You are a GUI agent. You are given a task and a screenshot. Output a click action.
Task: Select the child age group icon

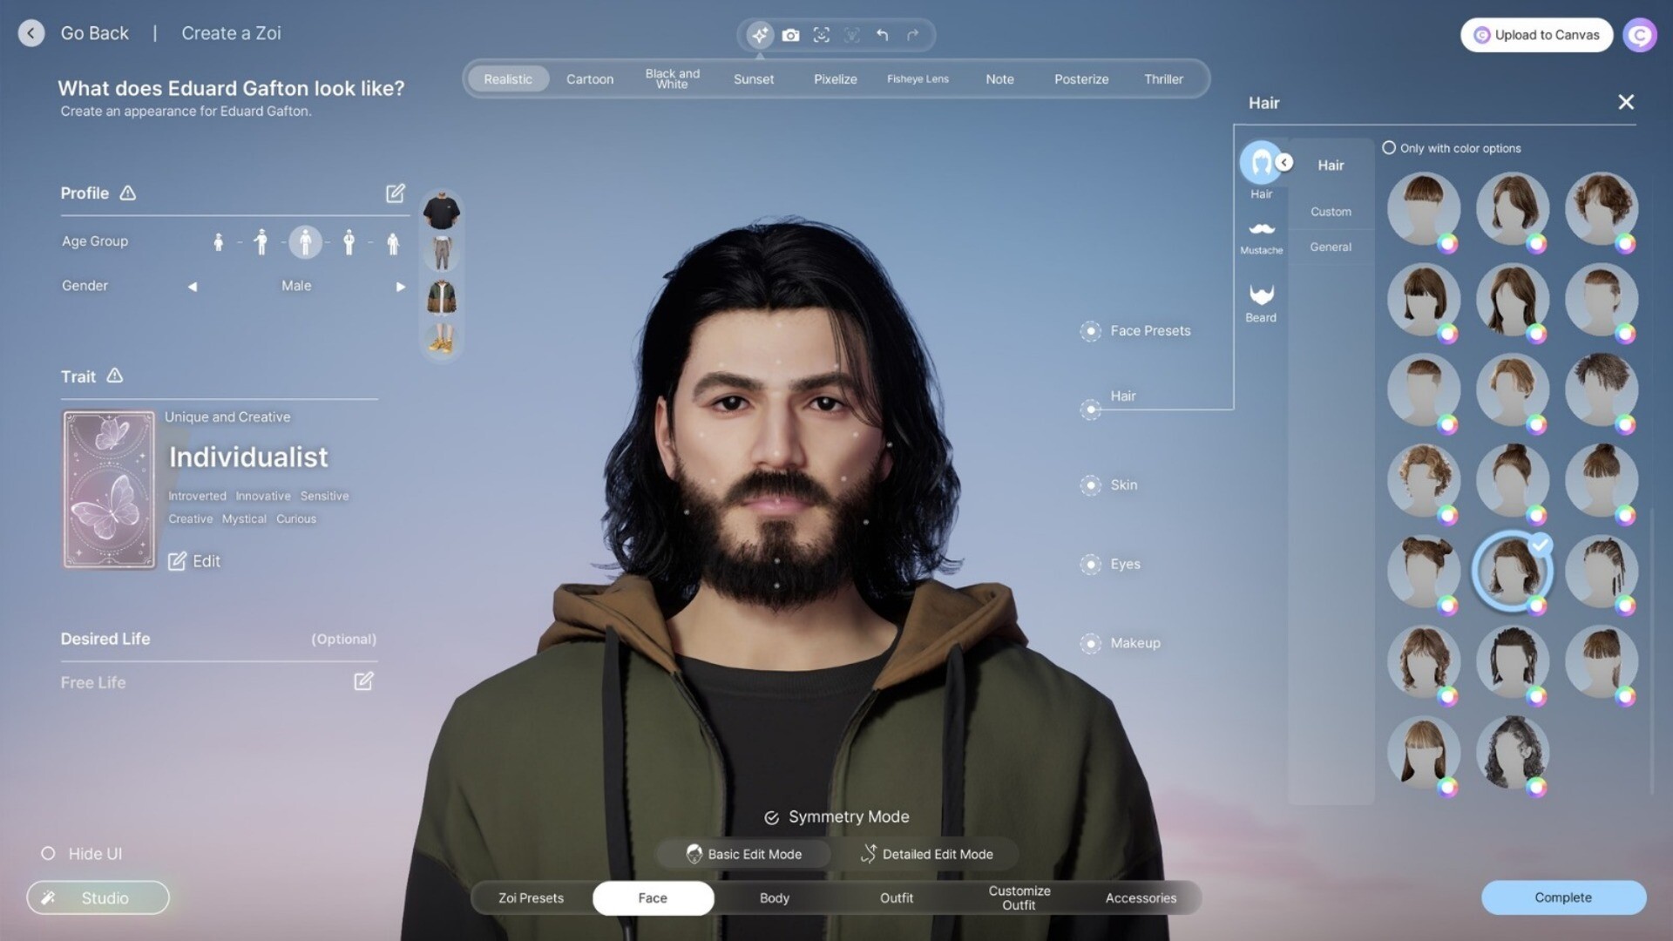(261, 241)
